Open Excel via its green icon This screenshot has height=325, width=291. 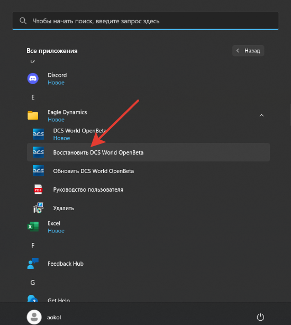click(33, 227)
